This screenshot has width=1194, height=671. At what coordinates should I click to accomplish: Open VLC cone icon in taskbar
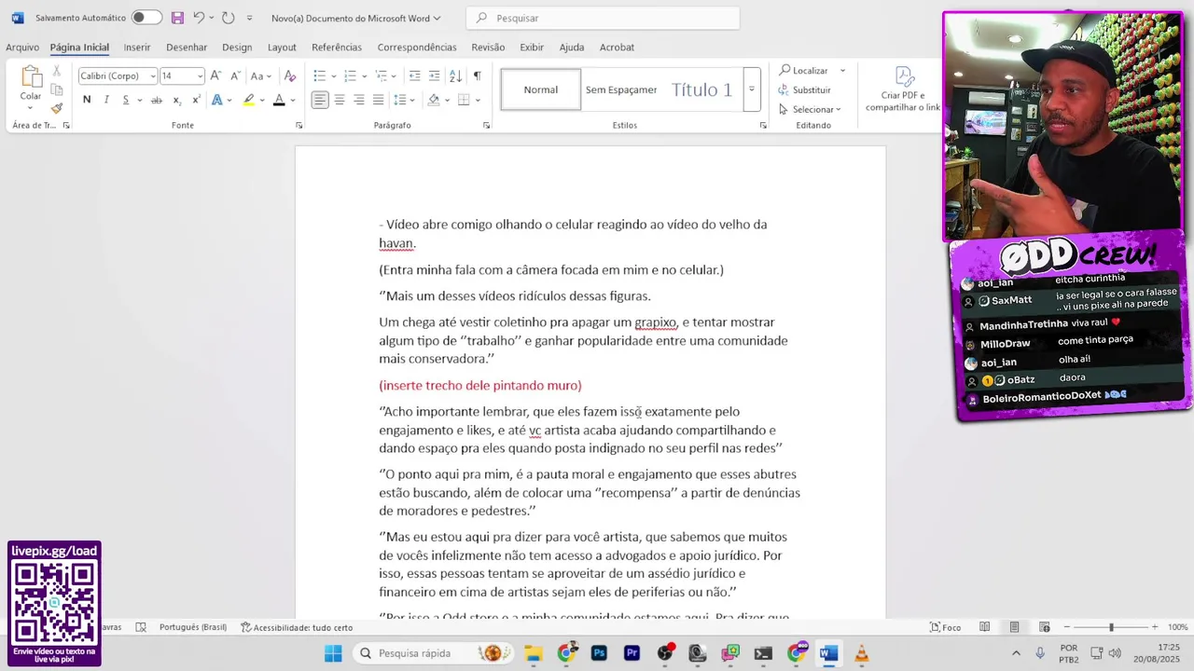[x=861, y=653]
